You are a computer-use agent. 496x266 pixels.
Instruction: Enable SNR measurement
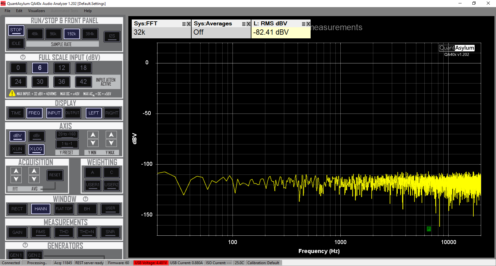click(x=110, y=232)
